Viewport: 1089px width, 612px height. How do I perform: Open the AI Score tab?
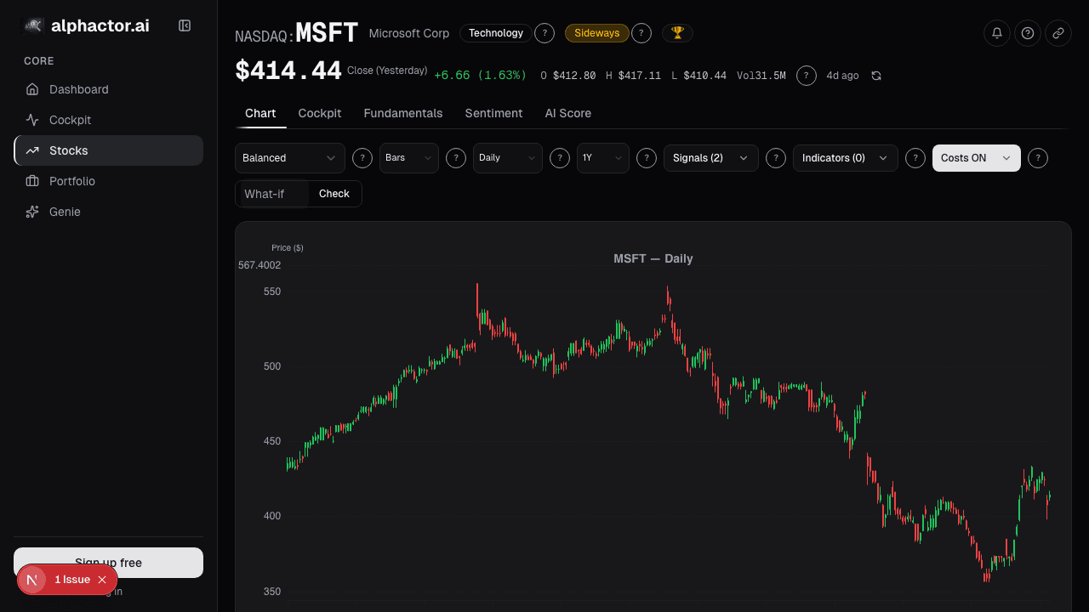coord(568,113)
